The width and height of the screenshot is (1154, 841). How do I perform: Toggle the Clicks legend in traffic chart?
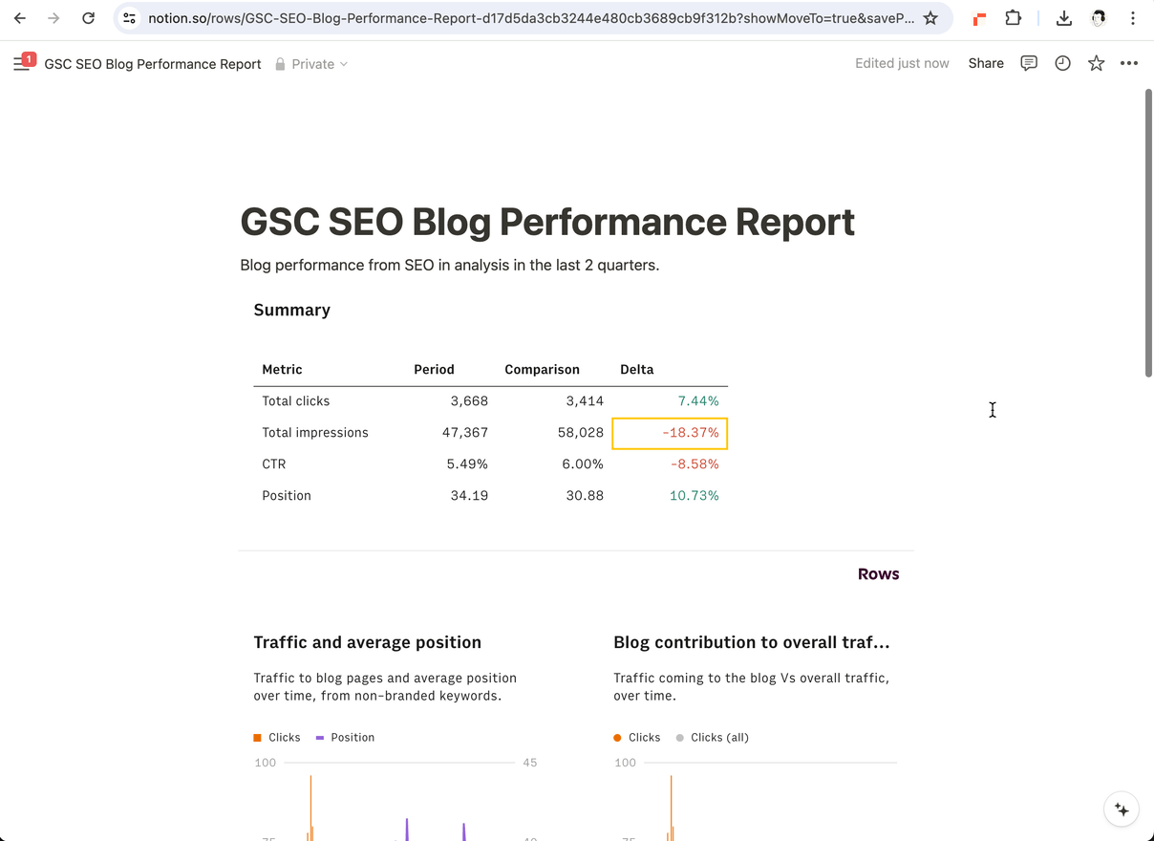tap(277, 737)
